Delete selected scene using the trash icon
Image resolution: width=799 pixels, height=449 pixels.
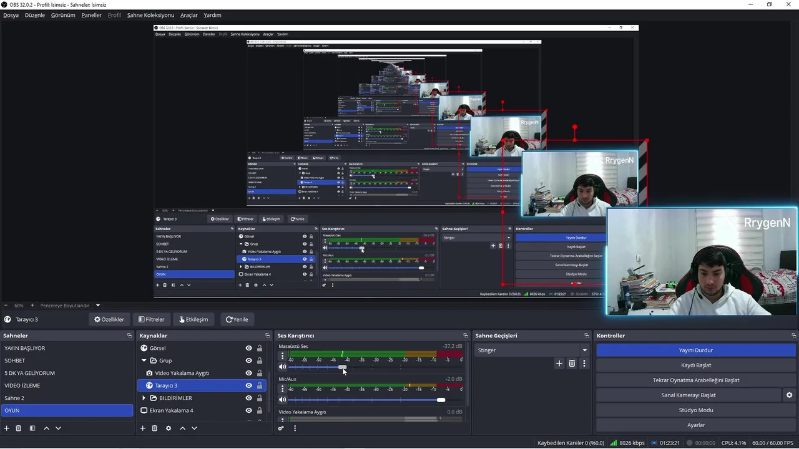[19, 428]
